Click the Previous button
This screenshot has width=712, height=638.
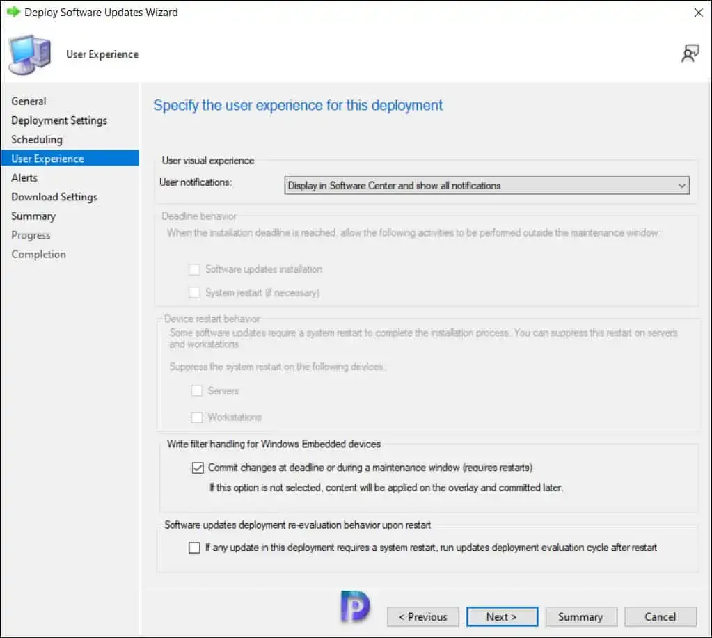(423, 617)
